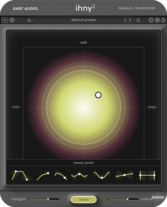Screen dimensions: 167x207
Task: Open the info icon
Action: 151,20
